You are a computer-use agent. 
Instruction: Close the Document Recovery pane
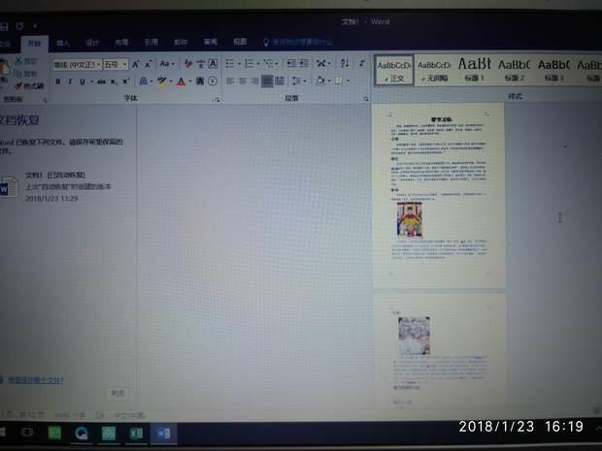click(117, 393)
